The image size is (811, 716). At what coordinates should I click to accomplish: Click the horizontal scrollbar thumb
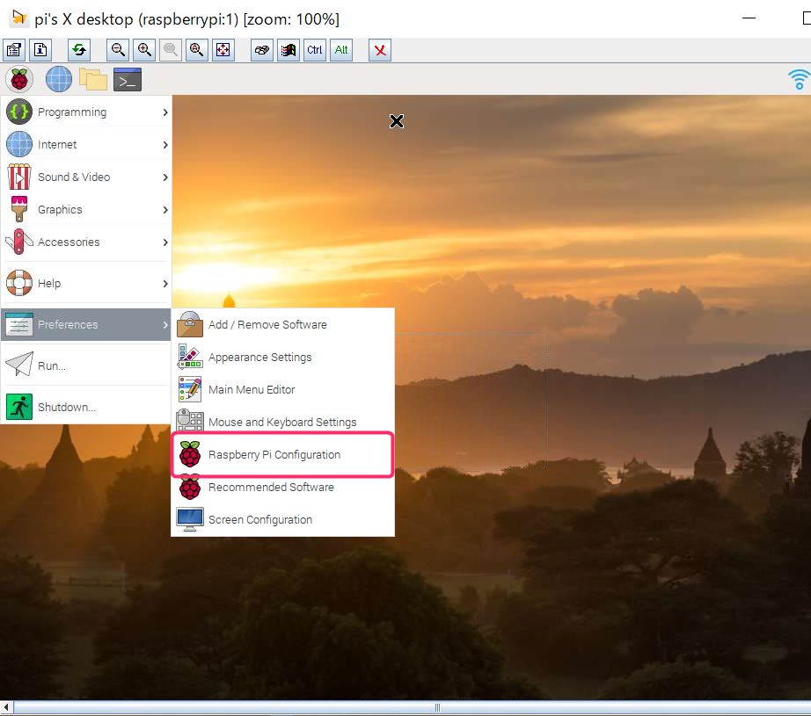pyautogui.click(x=437, y=707)
